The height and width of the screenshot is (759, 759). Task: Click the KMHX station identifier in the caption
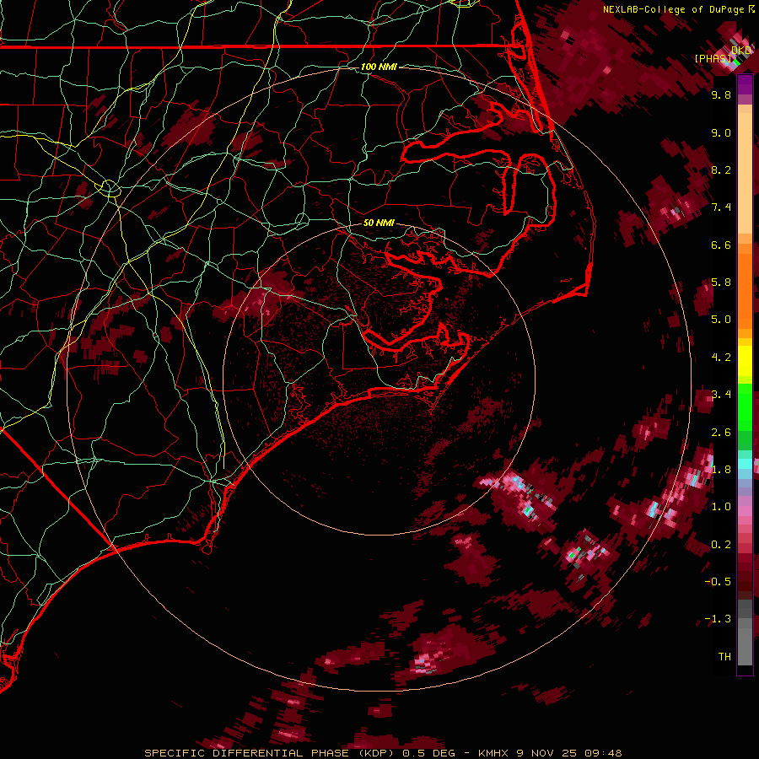point(493,753)
